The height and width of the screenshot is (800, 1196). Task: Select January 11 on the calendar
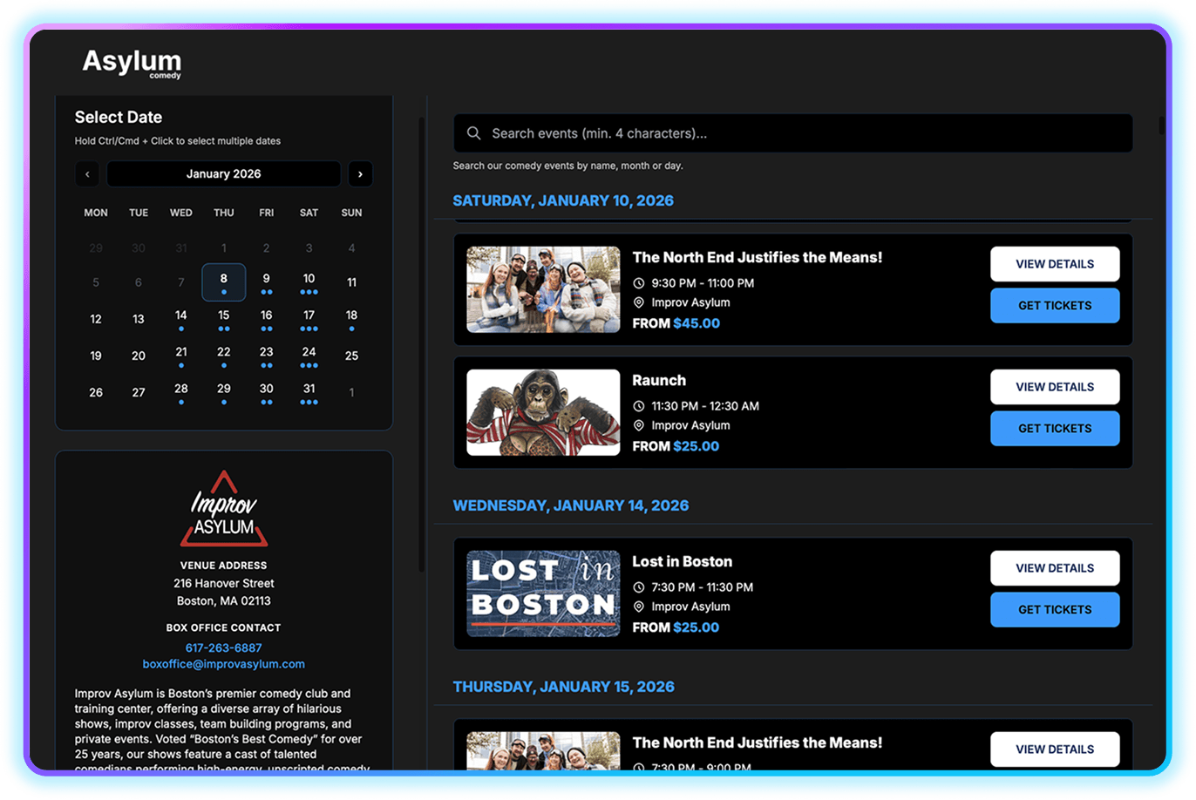click(x=352, y=282)
